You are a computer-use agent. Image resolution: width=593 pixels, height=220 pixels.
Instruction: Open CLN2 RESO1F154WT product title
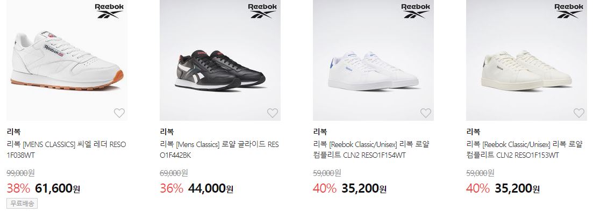point(371,150)
